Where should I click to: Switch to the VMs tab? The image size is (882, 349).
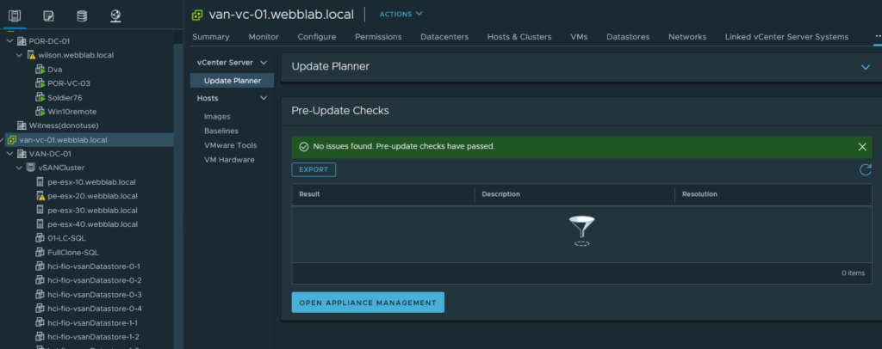pyautogui.click(x=579, y=37)
